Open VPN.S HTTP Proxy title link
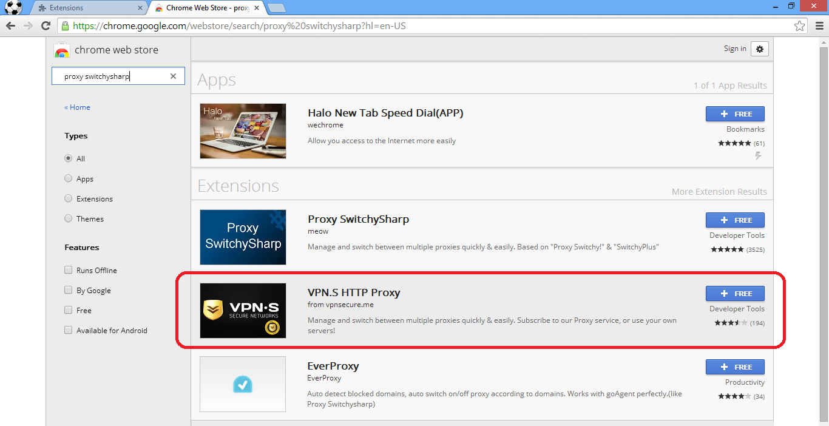The image size is (829, 426). click(x=354, y=292)
